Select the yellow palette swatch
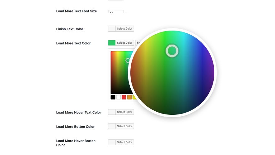The image size is (275, 155). tap(134, 97)
